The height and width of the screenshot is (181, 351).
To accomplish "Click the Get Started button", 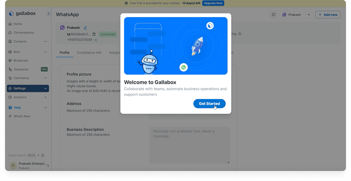I will pyautogui.click(x=210, y=104).
